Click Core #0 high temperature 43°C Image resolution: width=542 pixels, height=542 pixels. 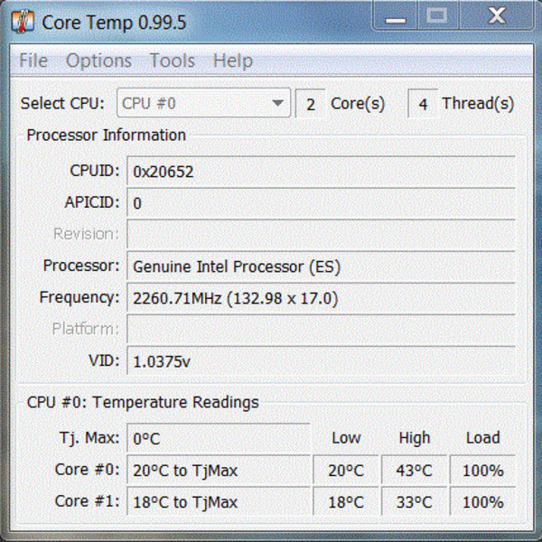tap(414, 470)
